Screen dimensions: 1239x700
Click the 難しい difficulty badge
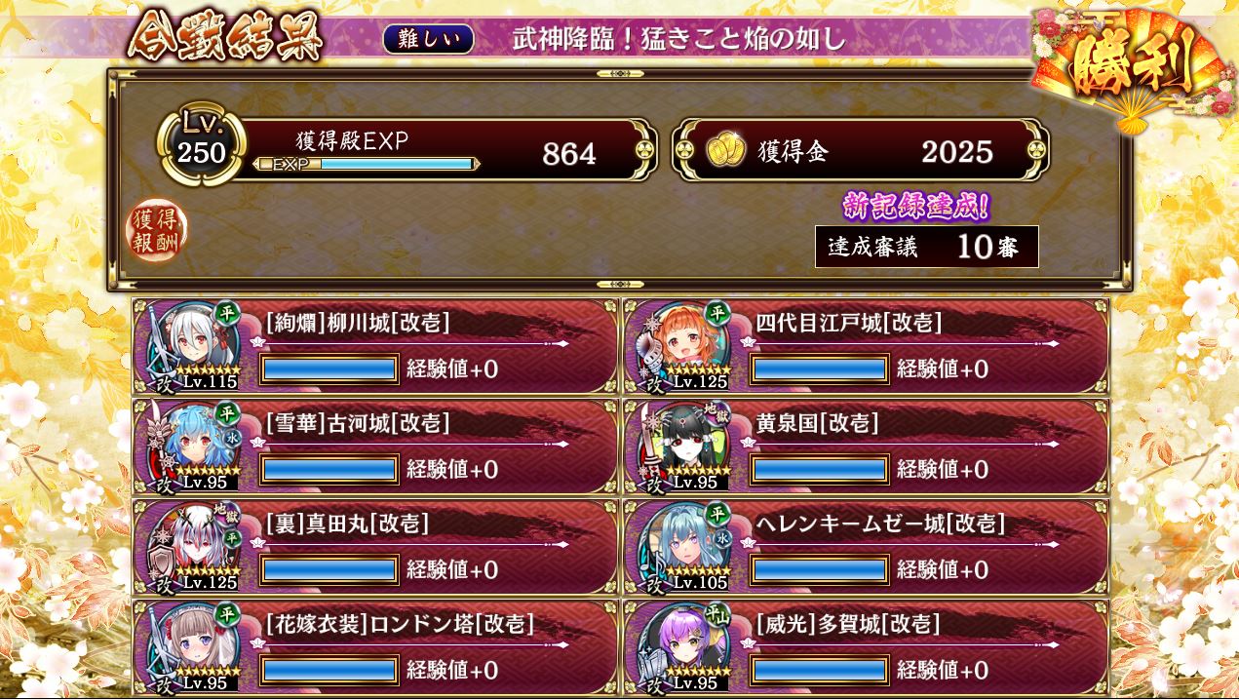[x=429, y=38]
